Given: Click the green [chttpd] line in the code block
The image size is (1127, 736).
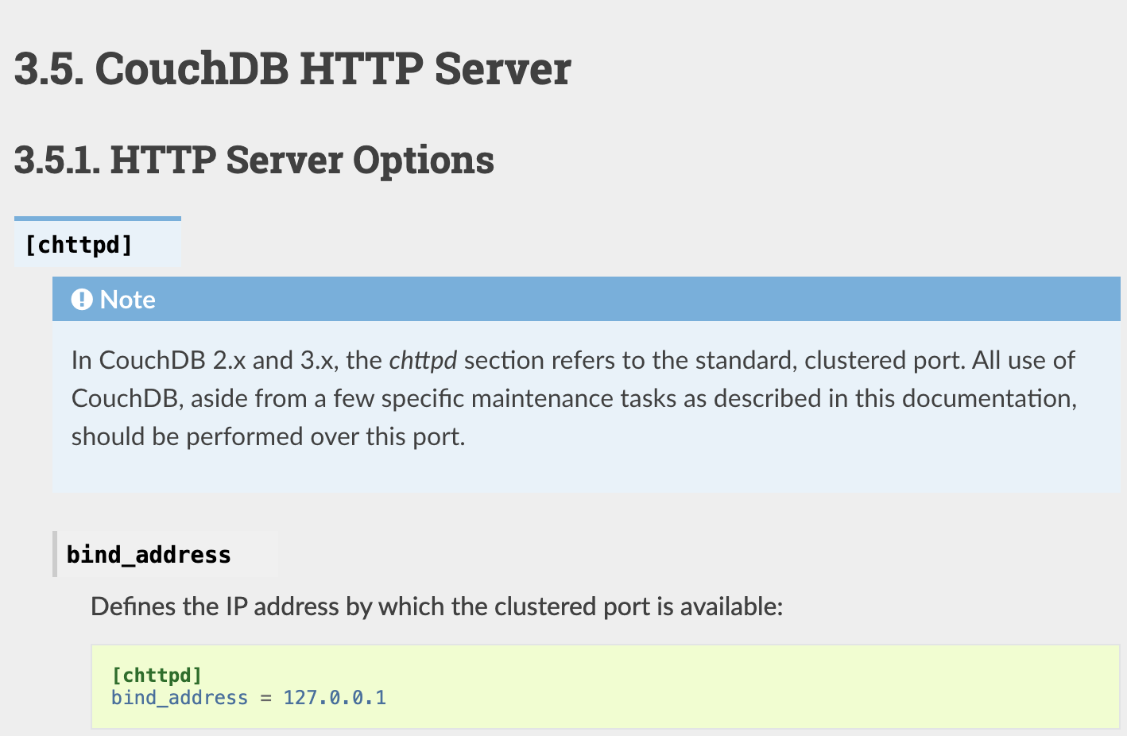Looking at the screenshot, I should pyautogui.click(x=157, y=675).
